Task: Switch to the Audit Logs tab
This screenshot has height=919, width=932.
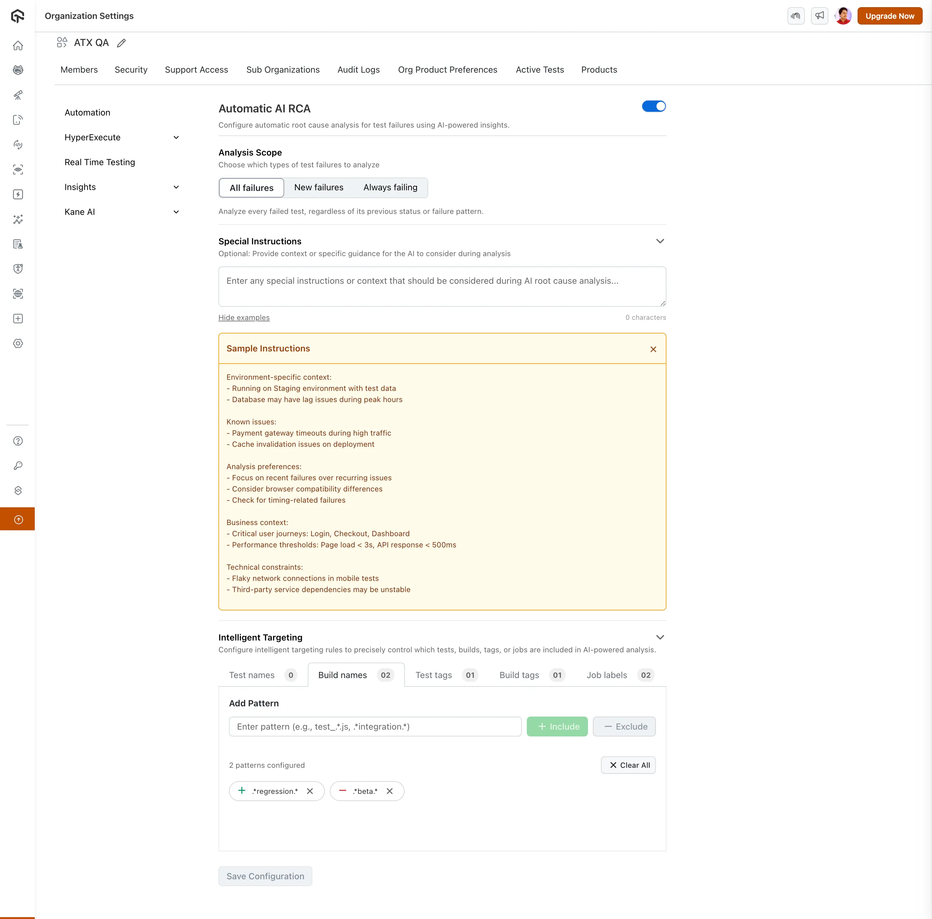Action: [358, 70]
